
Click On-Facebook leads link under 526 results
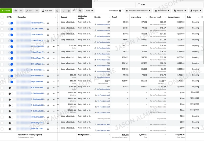(x=103, y=89)
